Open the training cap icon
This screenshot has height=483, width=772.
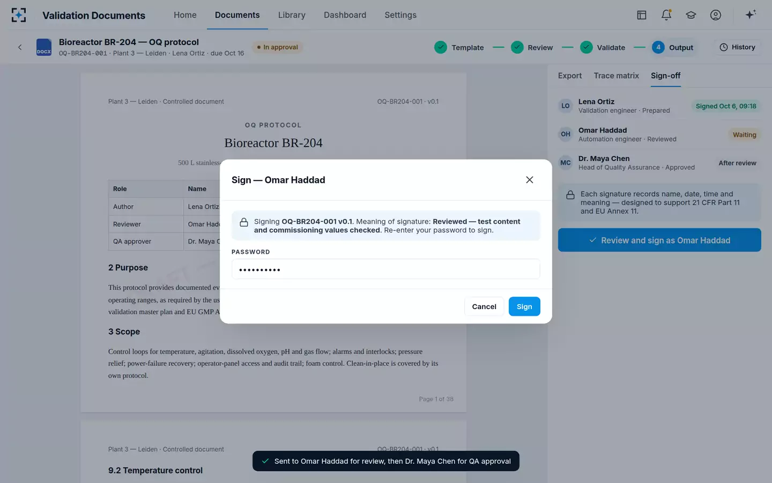point(691,15)
